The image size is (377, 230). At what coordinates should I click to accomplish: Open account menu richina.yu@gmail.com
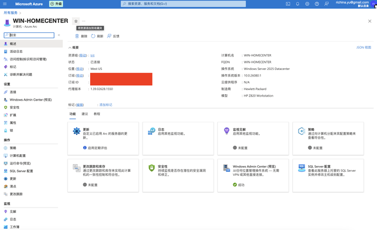click(x=356, y=4)
